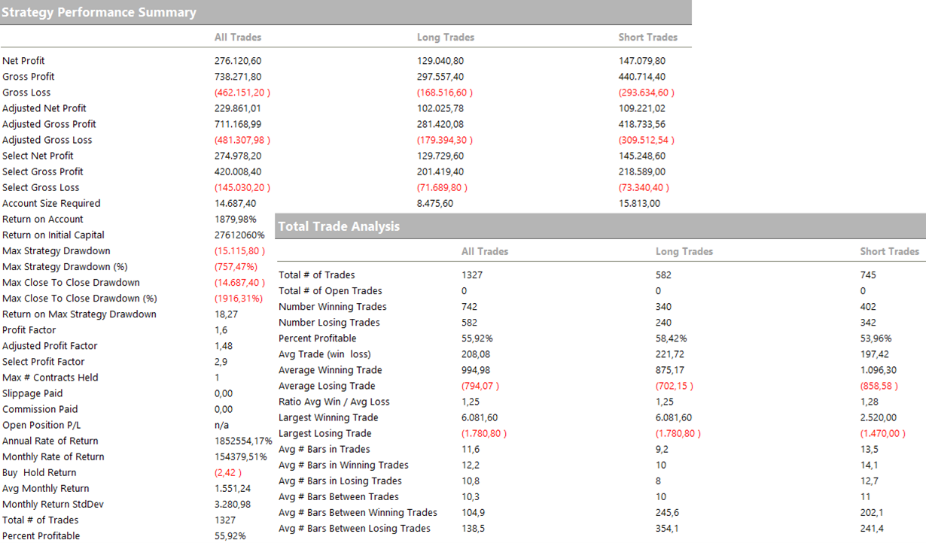The image size is (926, 543).
Task: Click the Adjusted Gross Profit label
Action: (x=49, y=124)
